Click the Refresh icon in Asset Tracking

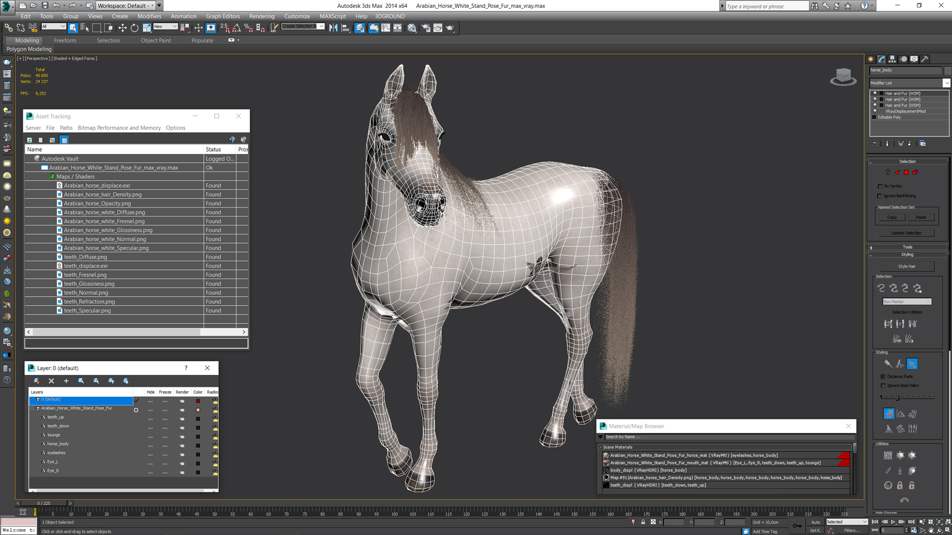coord(30,140)
